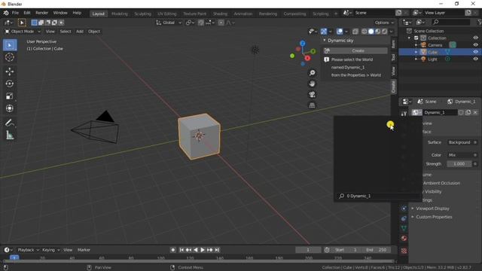Switch to wireframe viewport shading
Screen dimensions: 482x271
pos(365,32)
